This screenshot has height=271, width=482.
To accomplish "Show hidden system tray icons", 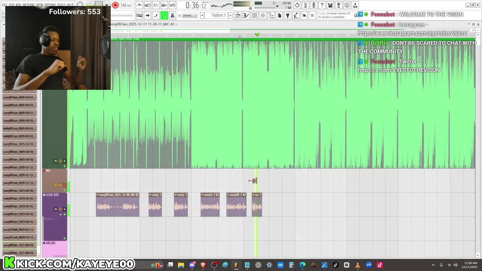I will [x=433, y=265].
